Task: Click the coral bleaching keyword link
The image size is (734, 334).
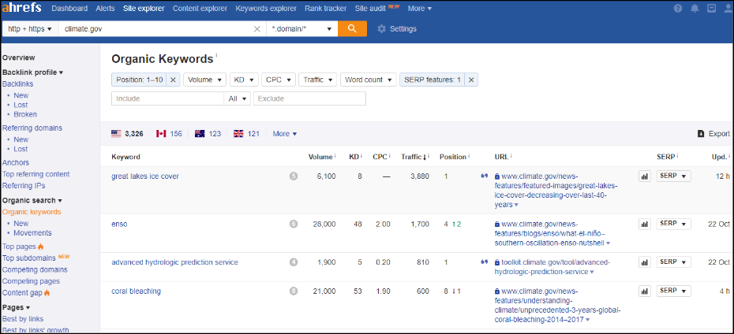Action: coord(137,291)
